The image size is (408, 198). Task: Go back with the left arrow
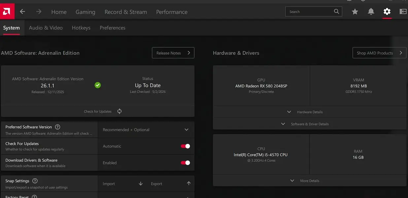tap(22, 12)
